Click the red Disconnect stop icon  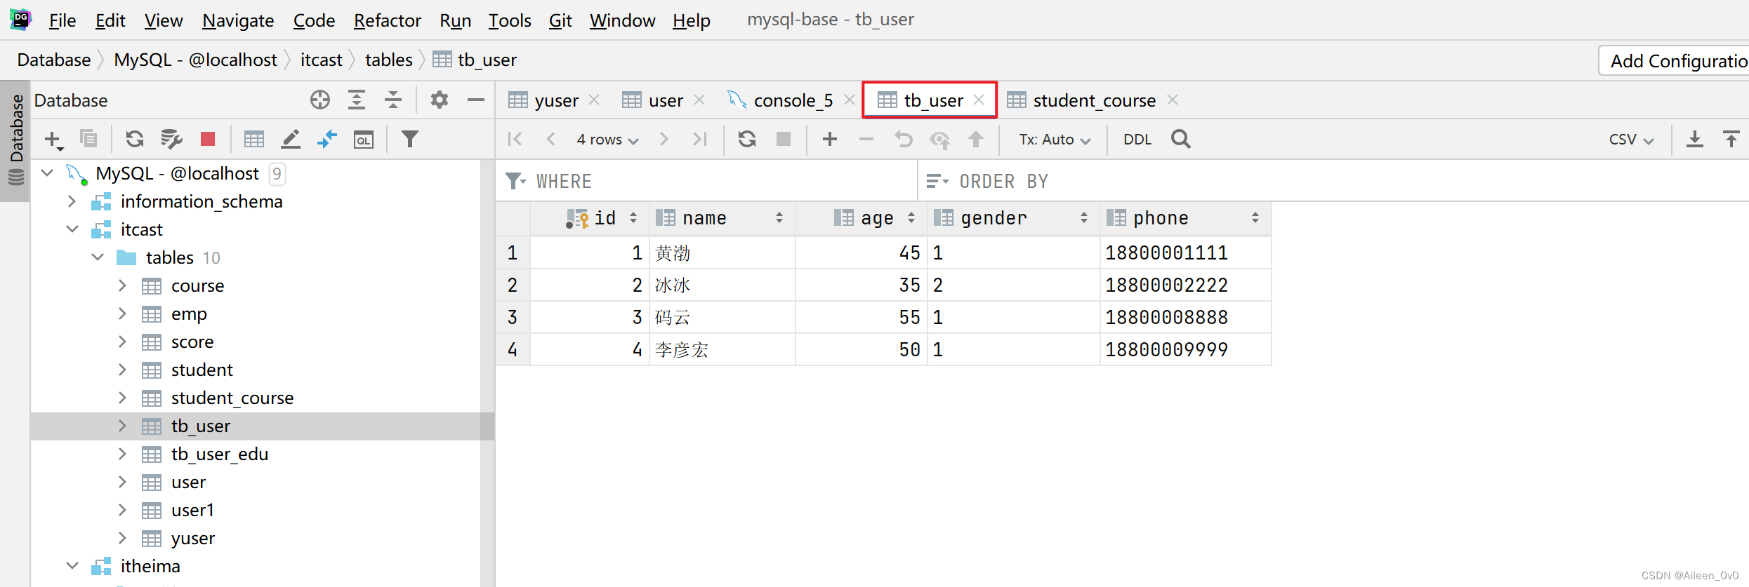(x=208, y=139)
